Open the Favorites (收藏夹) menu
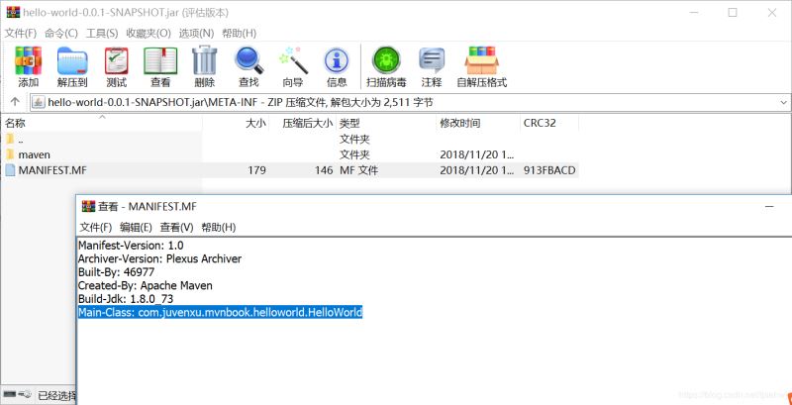Viewport: 792px width, 405px height. point(148,34)
